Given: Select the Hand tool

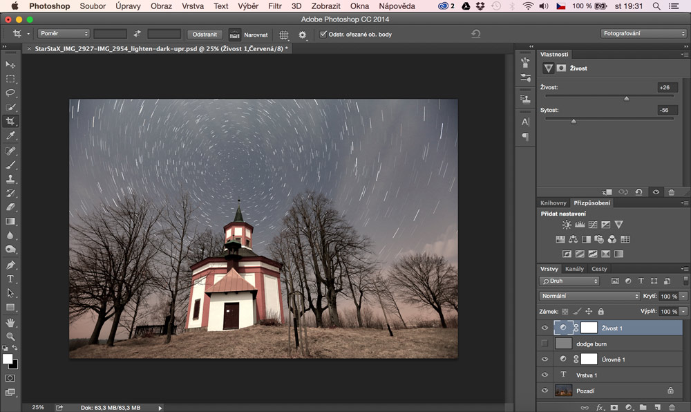Looking at the screenshot, I should (x=10, y=322).
